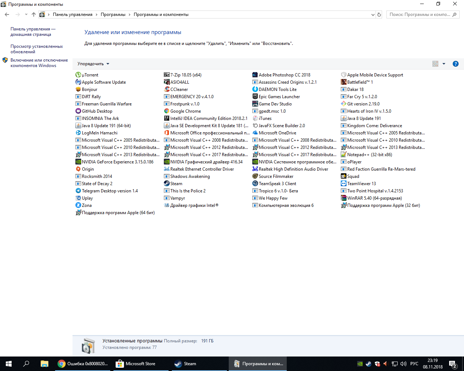Change view using the layout icon
This screenshot has width=464, height=371.
click(435, 64)
